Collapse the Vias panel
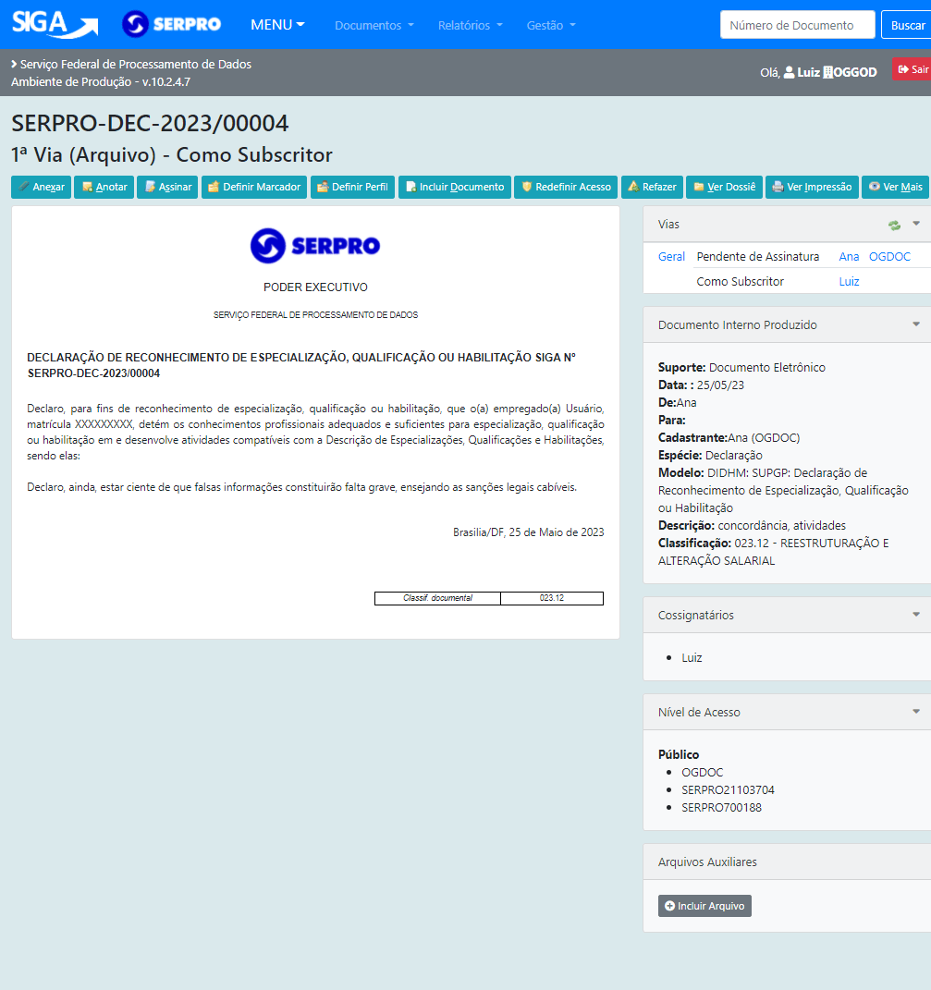The width and height of the screenshot is (931, 990). (916, 224)
